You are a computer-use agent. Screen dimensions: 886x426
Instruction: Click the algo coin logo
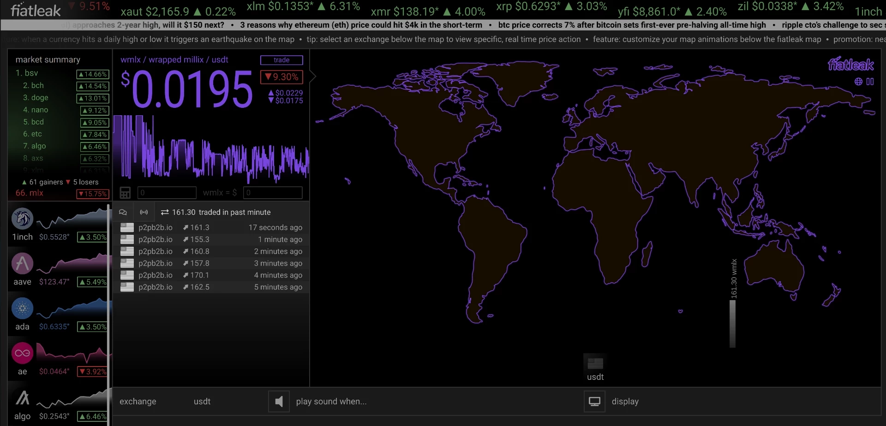click(22, 398)
